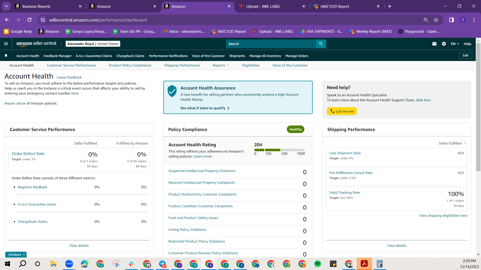
Task: Open the Playground - OpenAI bookmark
Action: click(419, 31)
